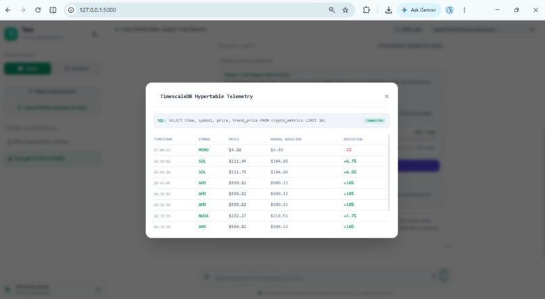Click the PRICE column header
The height and width of the screenshot is (299, 545).
point(234,139)
